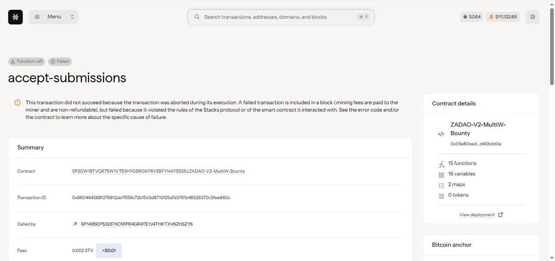Click the Bitcoin price $111,132.89 badge
The image size is (555, 261).
[503, 17]
